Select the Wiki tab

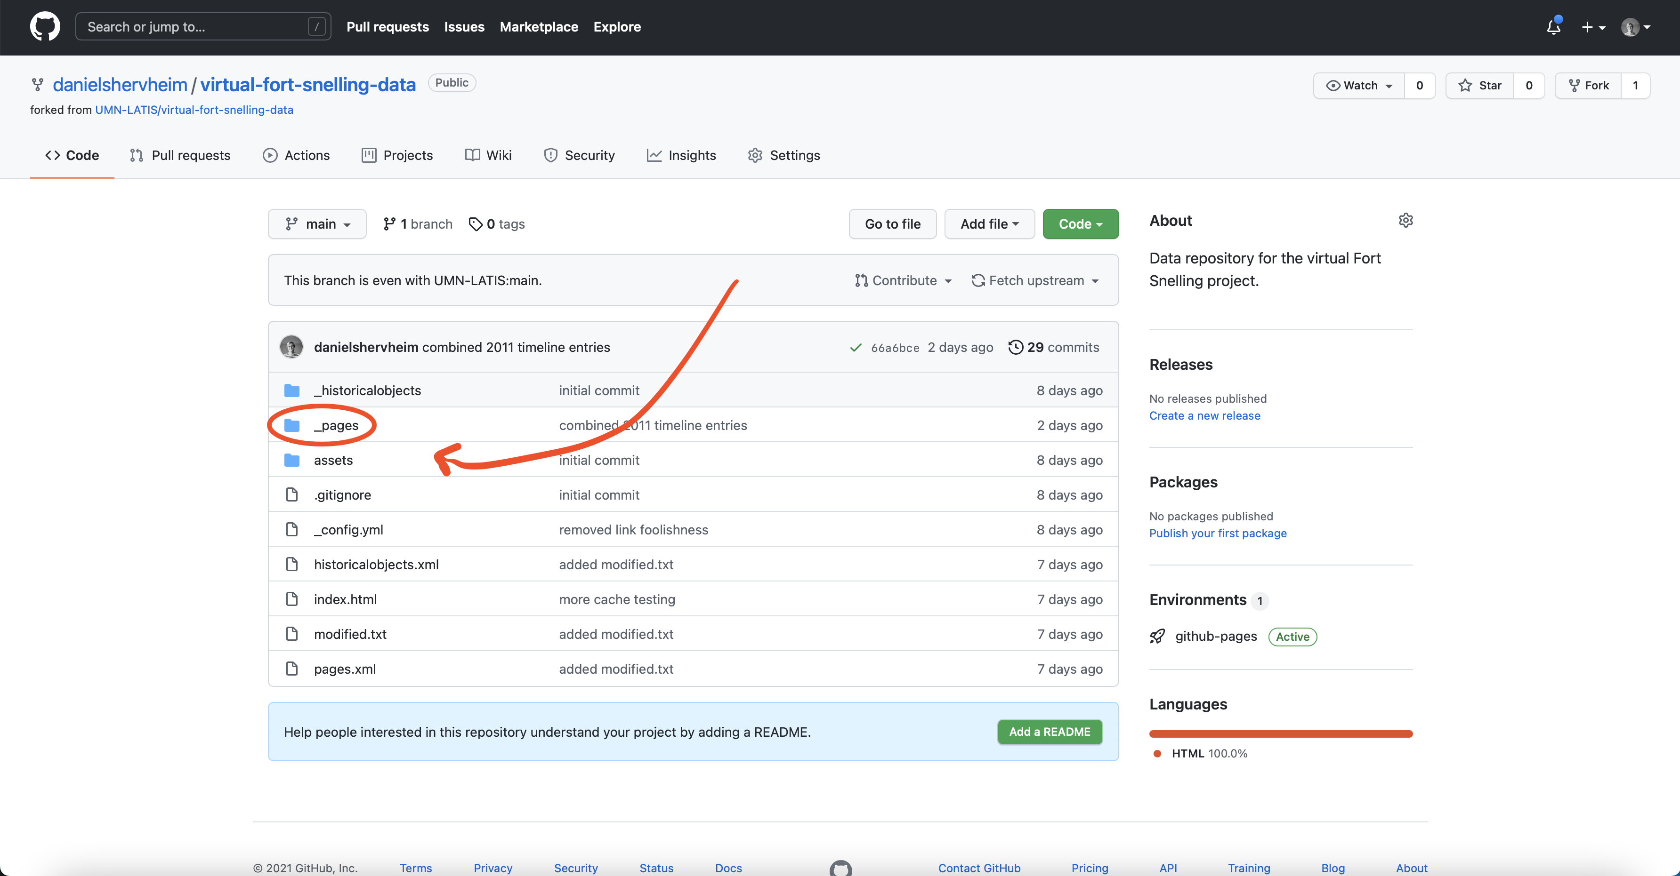coord(488,155)
